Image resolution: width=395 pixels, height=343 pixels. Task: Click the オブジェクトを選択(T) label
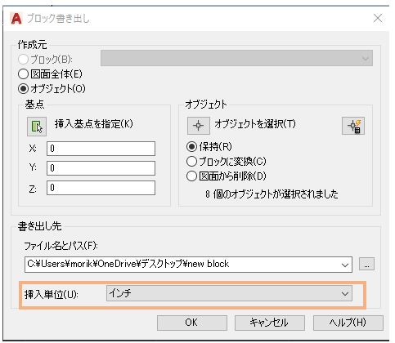[255, 124]
